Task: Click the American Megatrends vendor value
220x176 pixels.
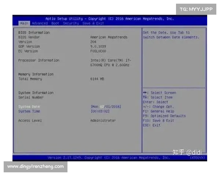Action: (x=109, y=37)
